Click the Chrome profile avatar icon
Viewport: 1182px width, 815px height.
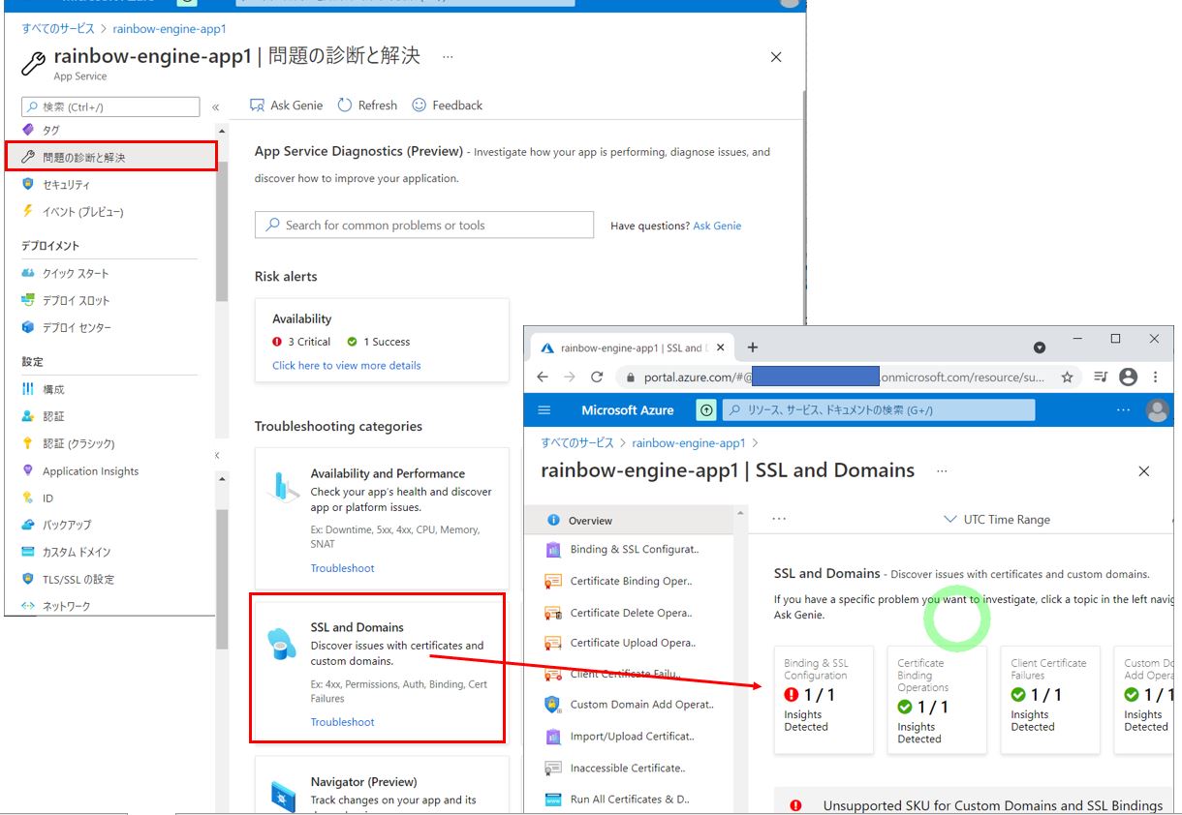click(1128, 377)
